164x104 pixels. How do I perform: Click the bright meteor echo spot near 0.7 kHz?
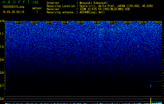pyautogui.click(x=151, y=86)
